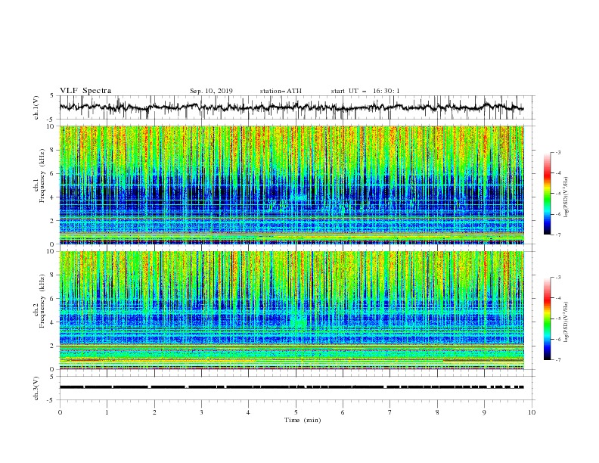The width and height of the screenshot is (599, 463).
Task: Click inside the ch.1 spectrogram panel
Action: click(292, 185)
